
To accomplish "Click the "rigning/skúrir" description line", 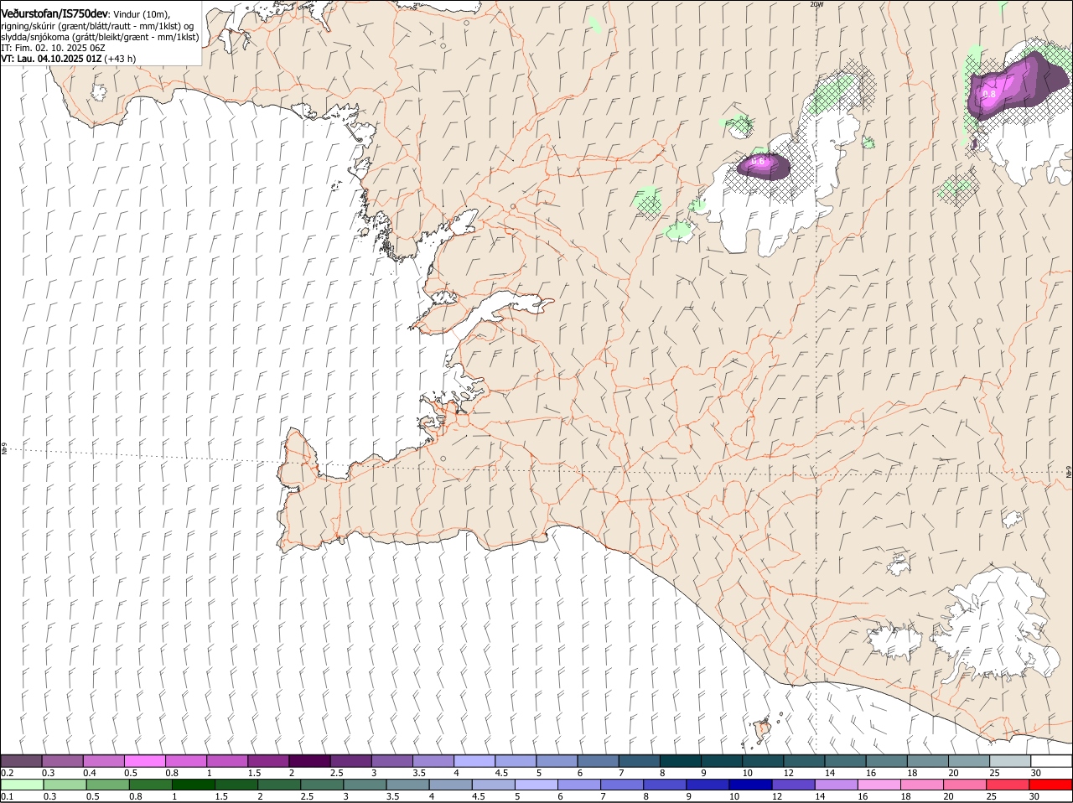I will point(97,26).
